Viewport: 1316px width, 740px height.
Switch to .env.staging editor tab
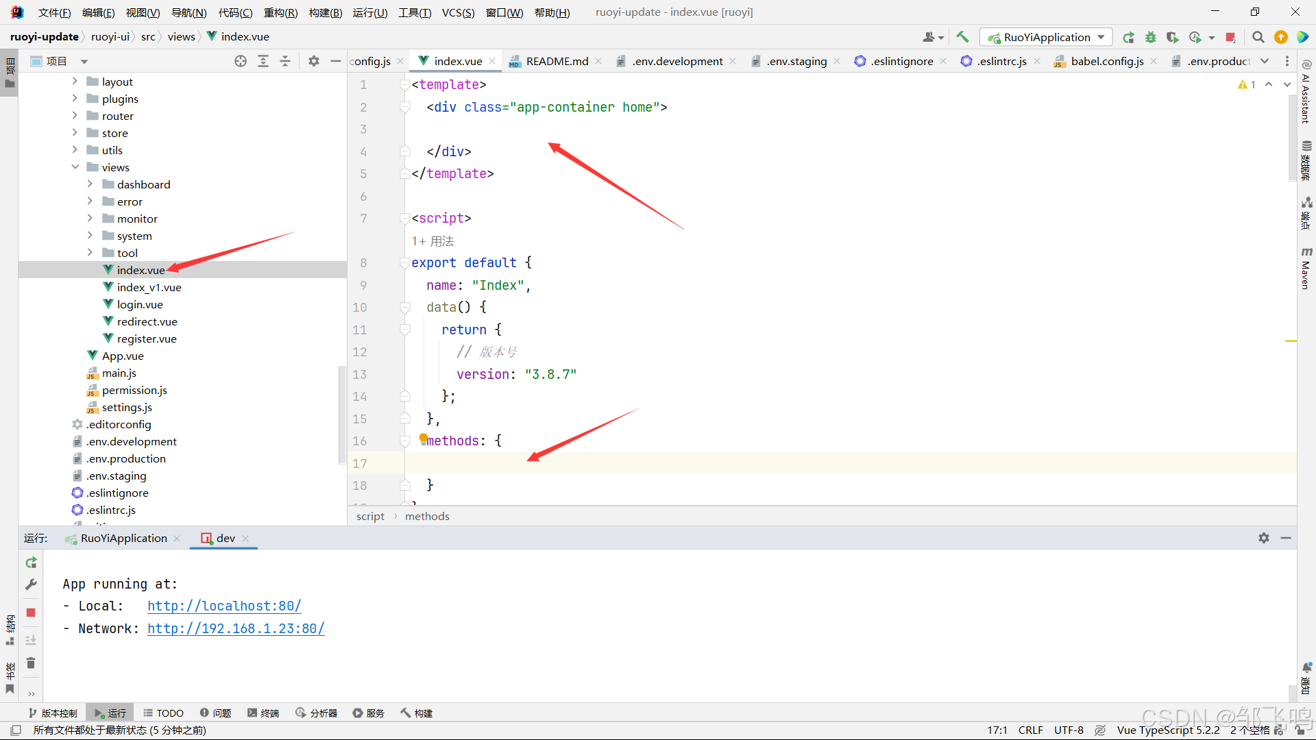[x=796, y=61]
